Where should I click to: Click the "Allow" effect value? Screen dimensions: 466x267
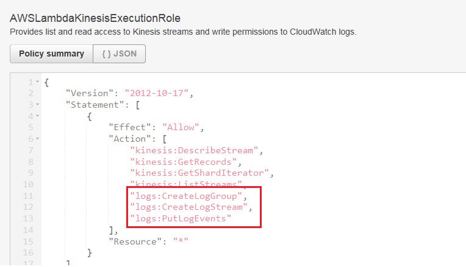click(181, 128)
